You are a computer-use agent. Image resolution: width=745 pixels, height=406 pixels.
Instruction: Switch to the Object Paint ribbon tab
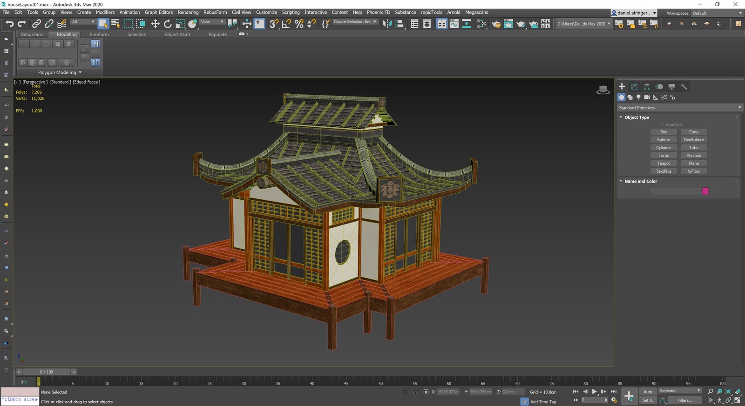click(x=177, y=34)
